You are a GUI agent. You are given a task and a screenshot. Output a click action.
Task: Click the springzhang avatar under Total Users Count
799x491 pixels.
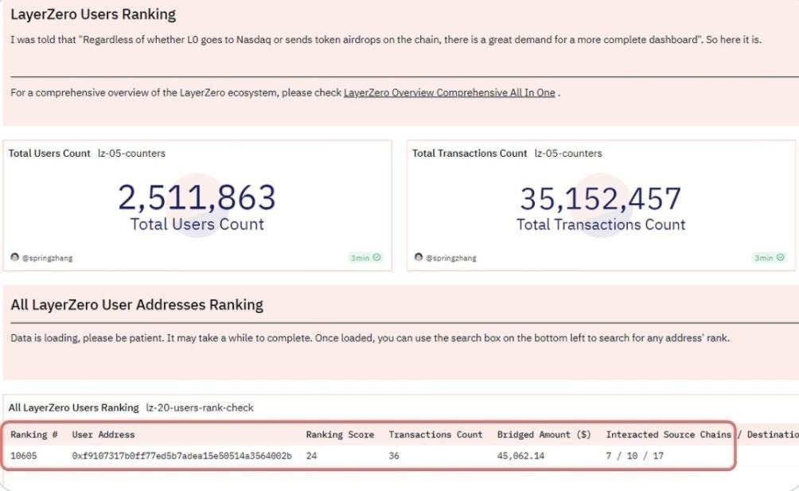click(x=15, y=258)
